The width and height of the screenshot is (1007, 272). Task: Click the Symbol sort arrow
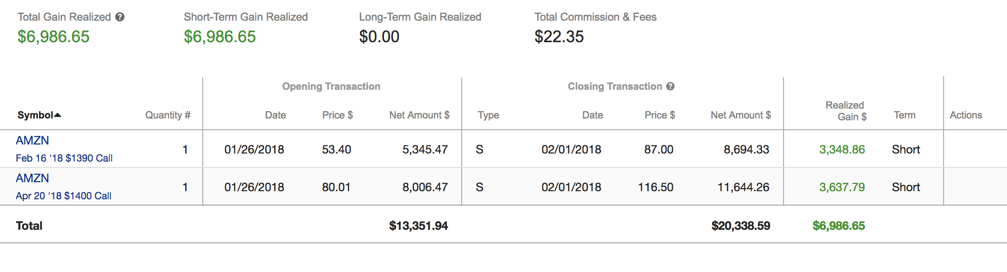[x=58, y=115]
